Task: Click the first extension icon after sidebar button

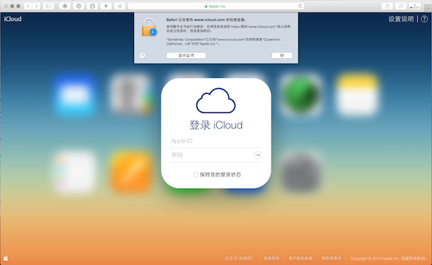Action: coord(65,6)
